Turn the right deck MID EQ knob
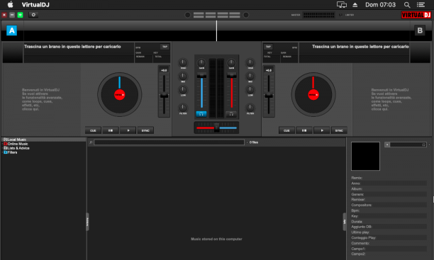Screen dimensions: 434x260 coord(250,76)
